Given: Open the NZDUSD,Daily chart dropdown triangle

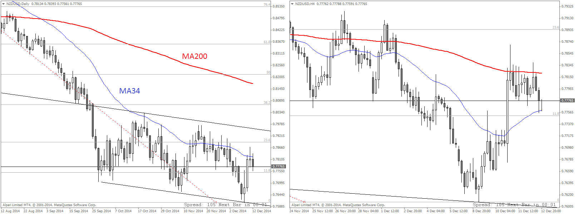Looking at the screenshot, I should pyautogui.click(x=3, y=4).
